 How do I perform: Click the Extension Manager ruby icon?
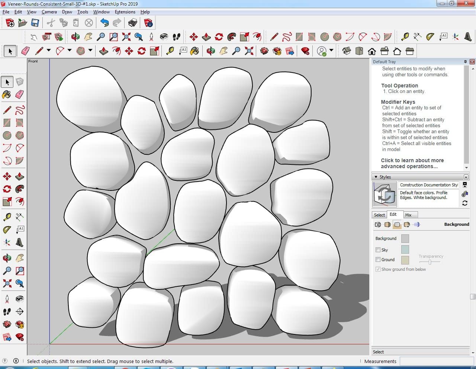point(305,51)
